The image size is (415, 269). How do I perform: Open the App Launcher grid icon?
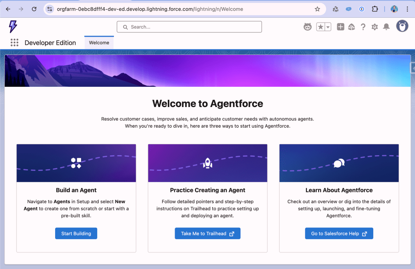(15, 42)
